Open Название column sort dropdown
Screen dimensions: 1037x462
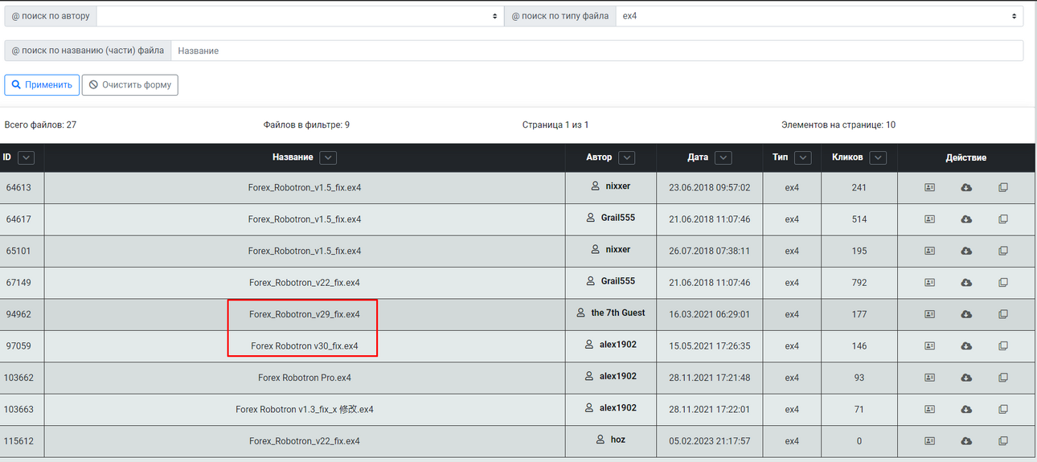click(328, 157)
